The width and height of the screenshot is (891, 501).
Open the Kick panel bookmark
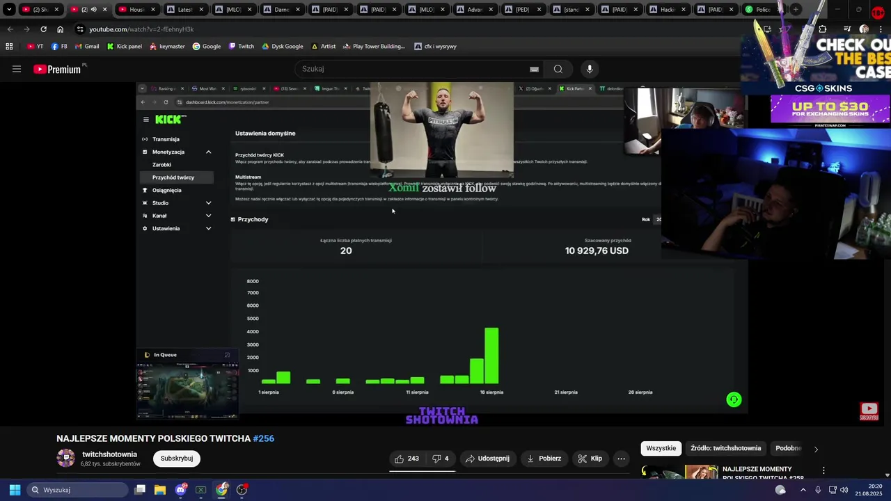click(x=124, y=46)
